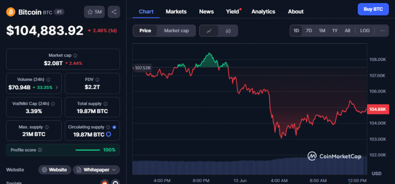Click the 104.88K current price tag
This screenshot has width=395, height=184.
click(x=378, y=109)
